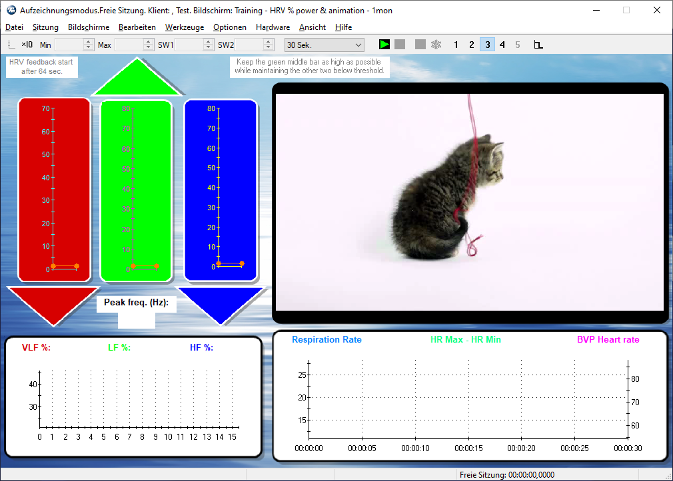The image size is (673, 481).
Task: Open the Hardware menu
Action: [x=273, y=27]
